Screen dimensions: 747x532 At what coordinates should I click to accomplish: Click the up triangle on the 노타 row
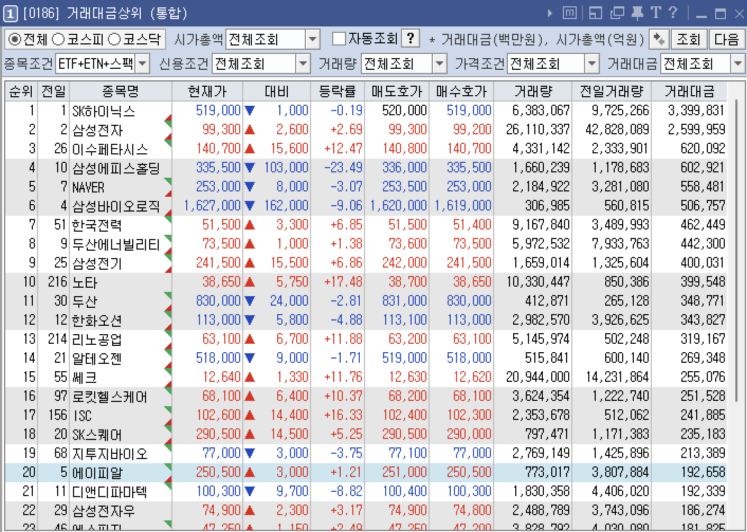coord(250,282)
